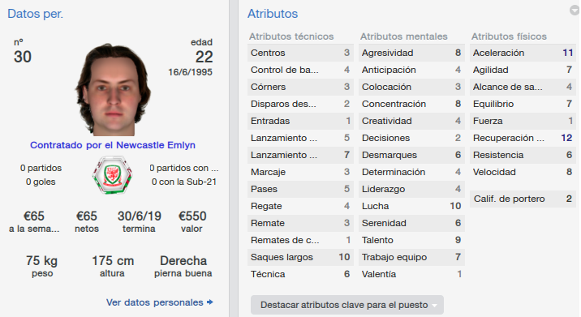581x317 pixels.
Task: Click the contract end date 30/6/19
Action: (x=140, y=216)
